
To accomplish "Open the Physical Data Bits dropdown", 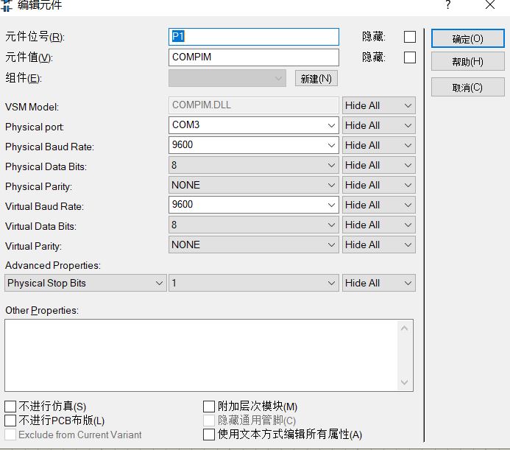I will coord(254,165).
